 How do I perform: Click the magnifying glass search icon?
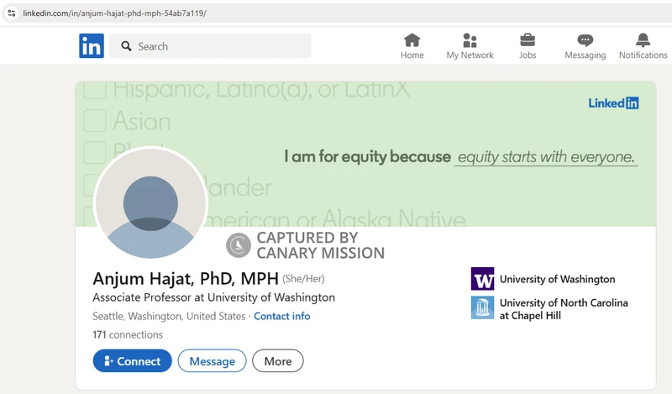click(127, 46)
